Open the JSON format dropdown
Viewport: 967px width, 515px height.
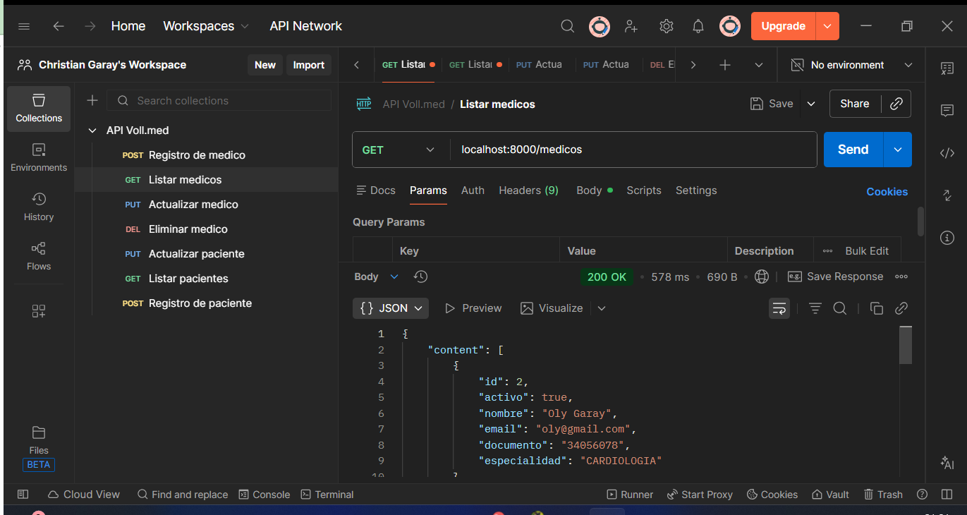391,308
